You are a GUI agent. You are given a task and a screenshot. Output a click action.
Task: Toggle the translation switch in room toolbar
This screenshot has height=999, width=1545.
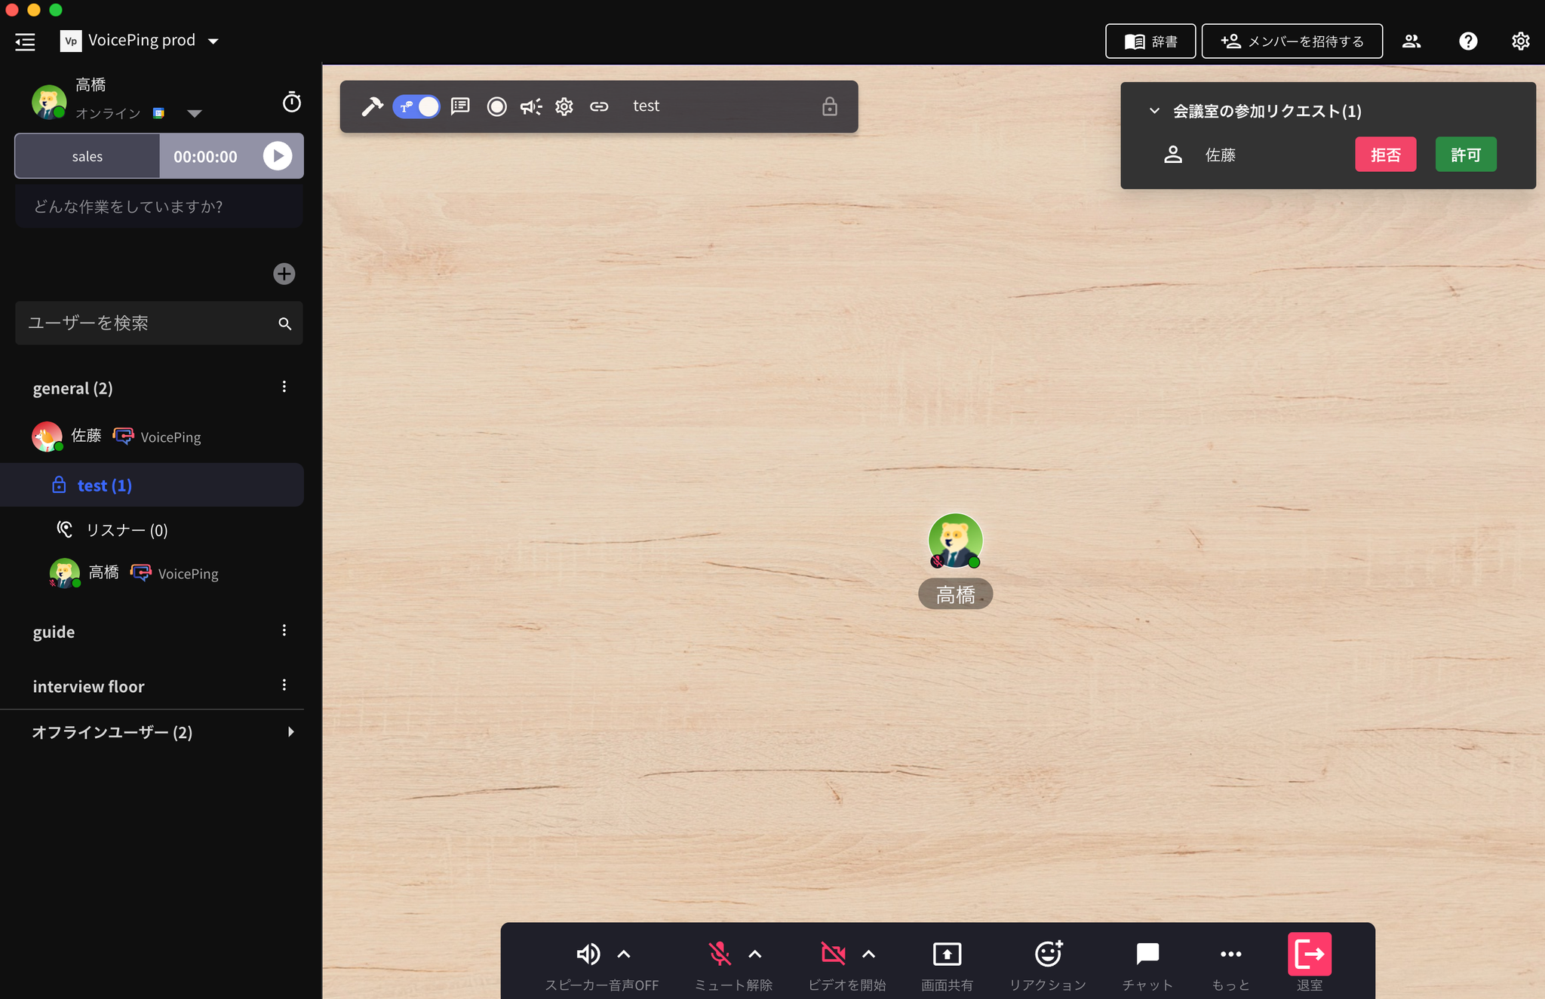coord(416,106)
